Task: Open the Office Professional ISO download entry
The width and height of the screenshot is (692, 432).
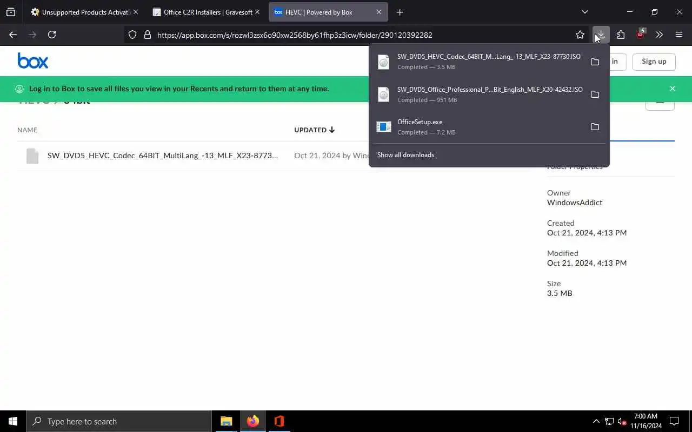Action: pos(480,94)
